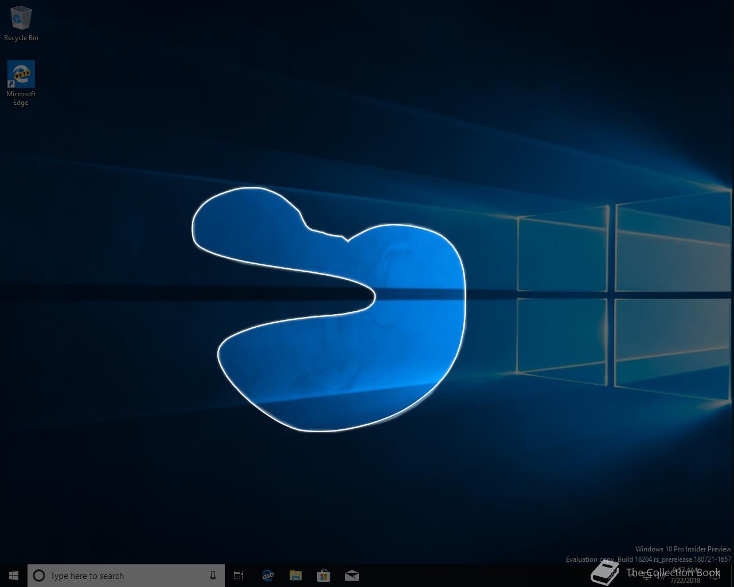
Task: Click the Cortana circle icon in search box
Action: (39, 576)
